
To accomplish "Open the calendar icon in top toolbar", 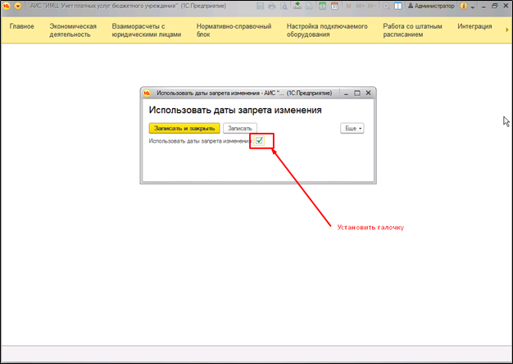I will [x=334, y=6].
